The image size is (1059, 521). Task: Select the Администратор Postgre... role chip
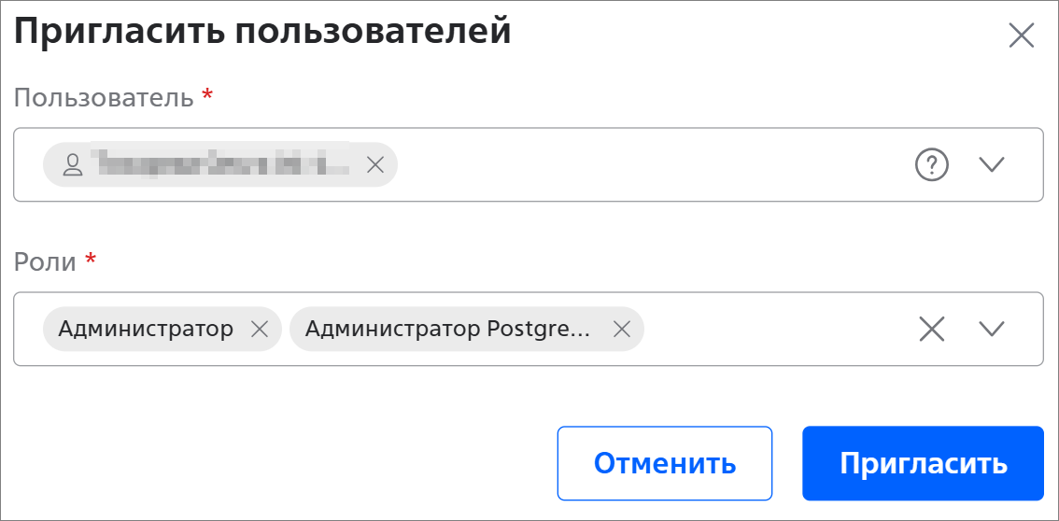click(x=447, y=329)
